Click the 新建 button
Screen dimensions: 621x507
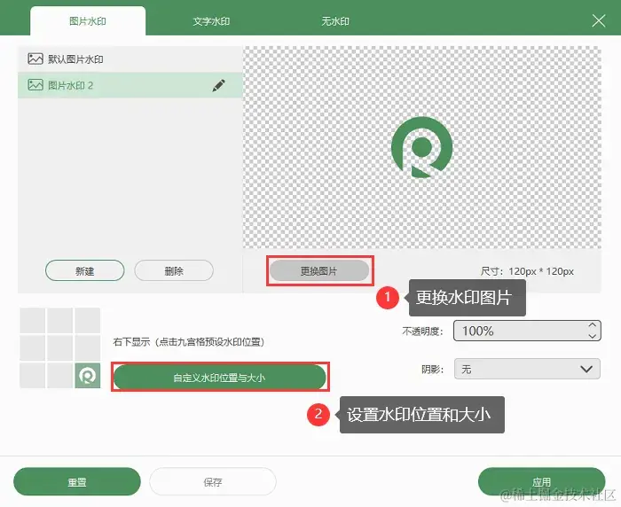point(85,271)
